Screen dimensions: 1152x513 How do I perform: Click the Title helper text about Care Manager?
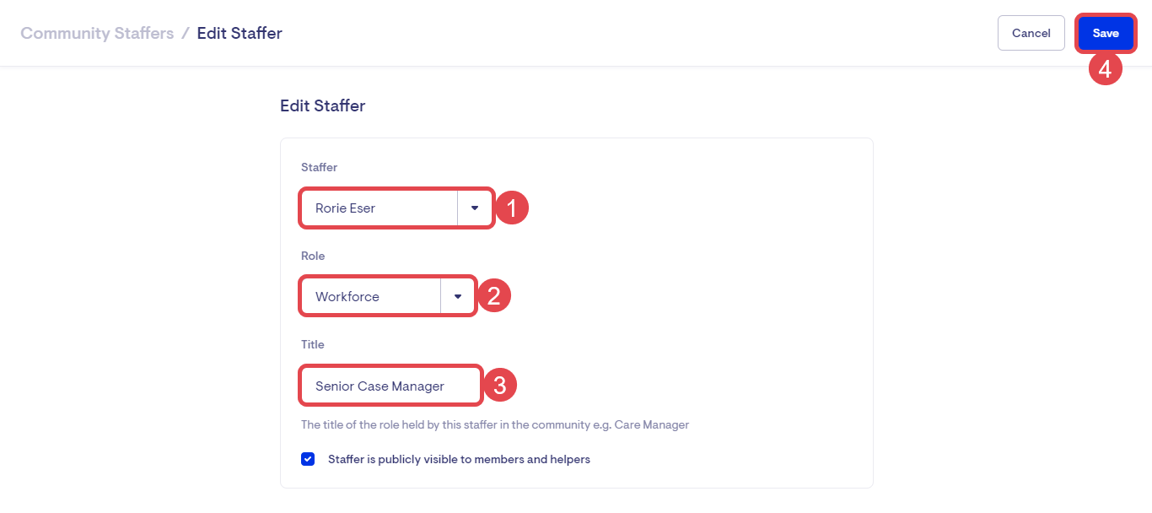pos(495,424)
